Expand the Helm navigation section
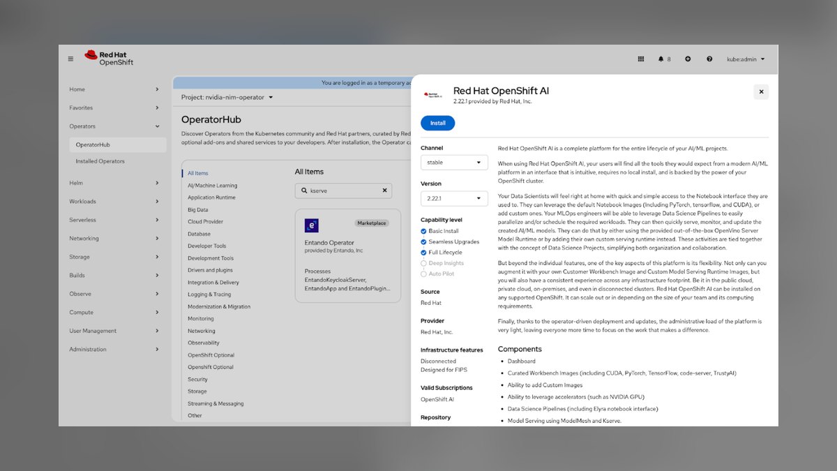The image size is (837, 471). tap(114, 183)
